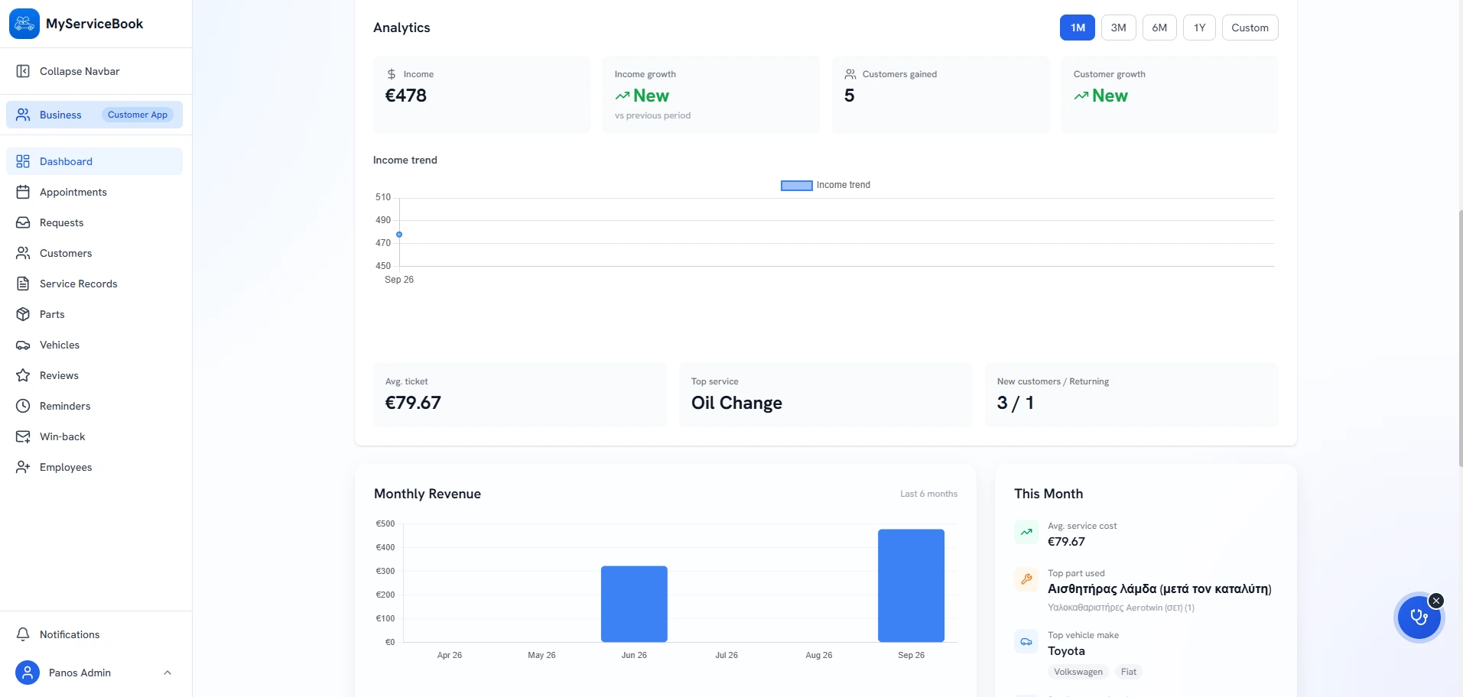1463x697 pixels.
Task: Click the Win-back envelope icon
Action: [x=23, y=436]
